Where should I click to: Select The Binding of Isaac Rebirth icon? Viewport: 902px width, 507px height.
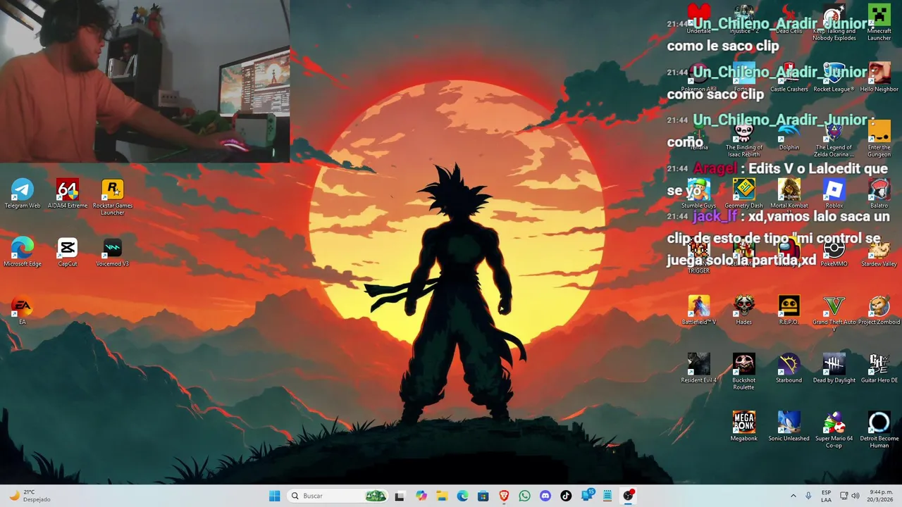click(743, 139)
